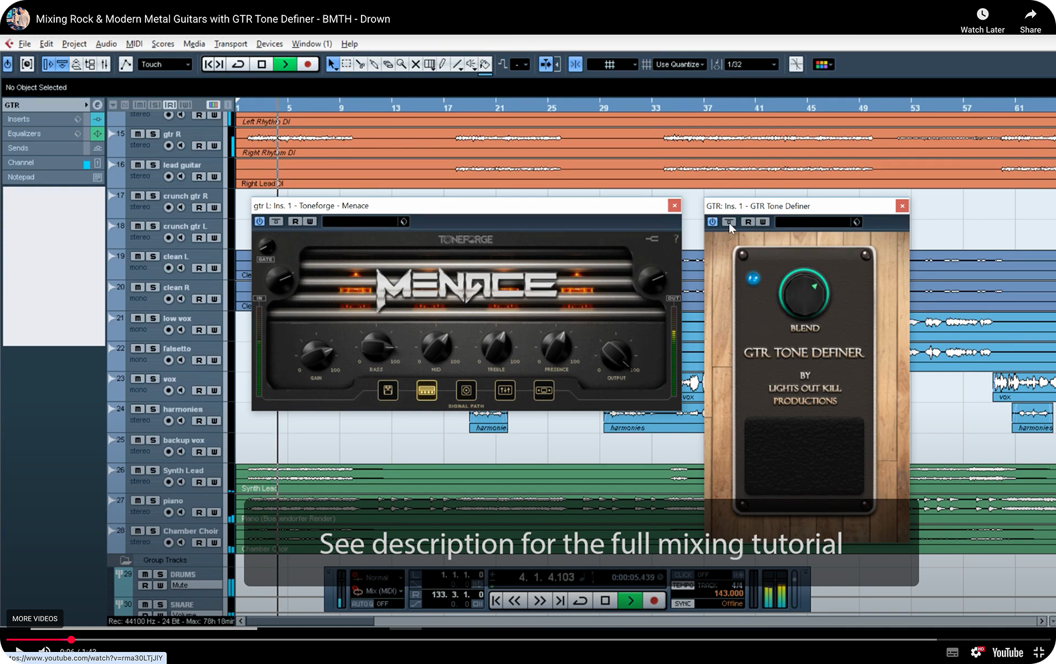The width and height of the screenshot is (1056, 664).
Task: Open the Equalizers section in inspector
Action: [x=45, y=134]
